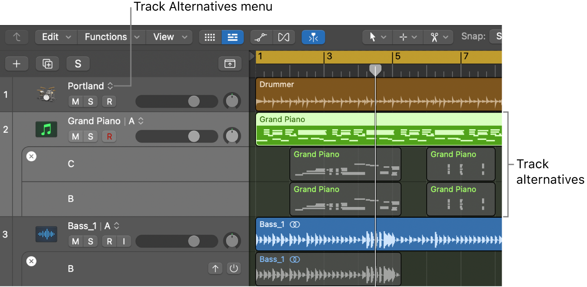Image resolution: width=587 pixels, height=287 pixels.
Task: Select the active blue Bass_1 region
Action: tap(379, 234)
